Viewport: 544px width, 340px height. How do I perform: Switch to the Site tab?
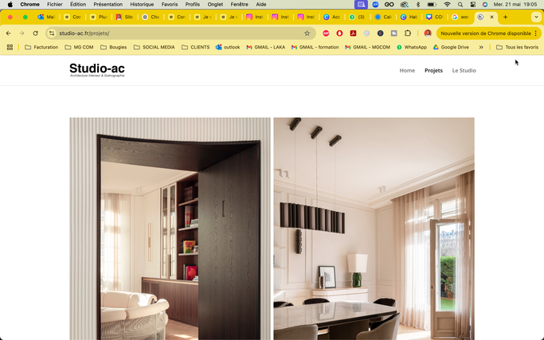pos(124,17)
